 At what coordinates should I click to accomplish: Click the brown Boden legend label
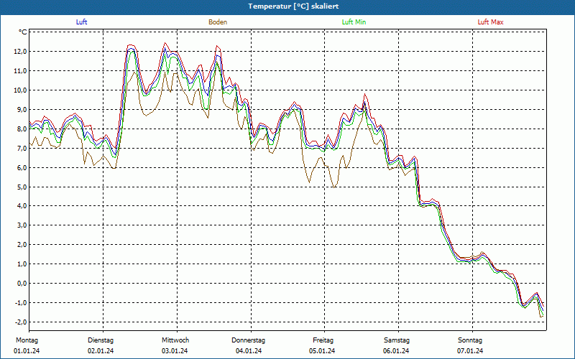(218, 22)
